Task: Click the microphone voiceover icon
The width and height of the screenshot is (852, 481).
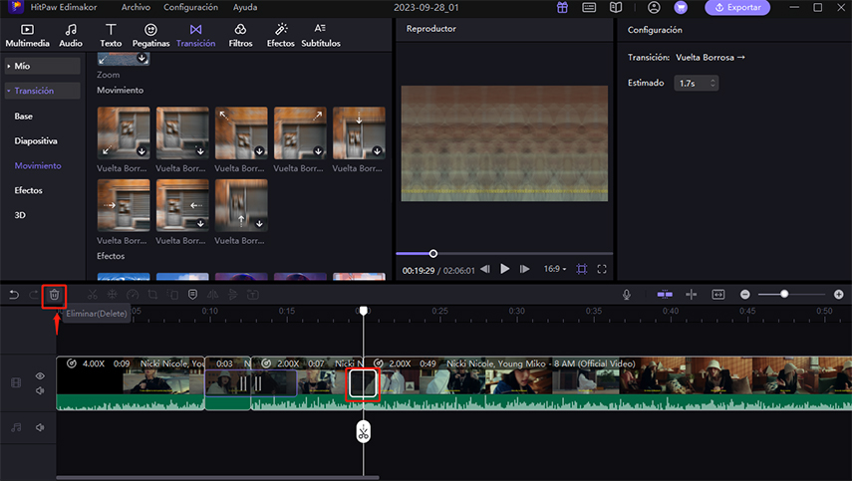Action: tap(627, 294)
